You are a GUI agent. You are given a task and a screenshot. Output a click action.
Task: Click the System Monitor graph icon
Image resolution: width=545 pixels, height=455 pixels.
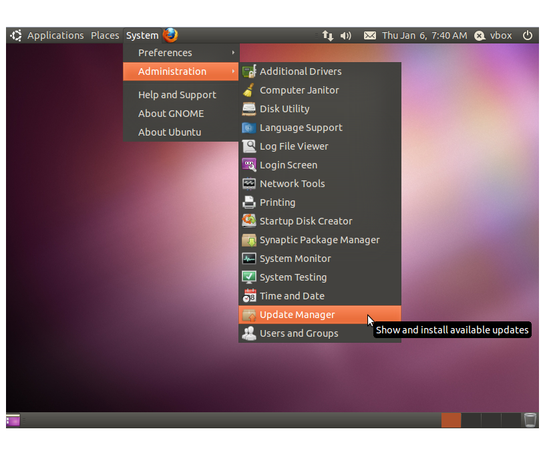click(249, 259)
